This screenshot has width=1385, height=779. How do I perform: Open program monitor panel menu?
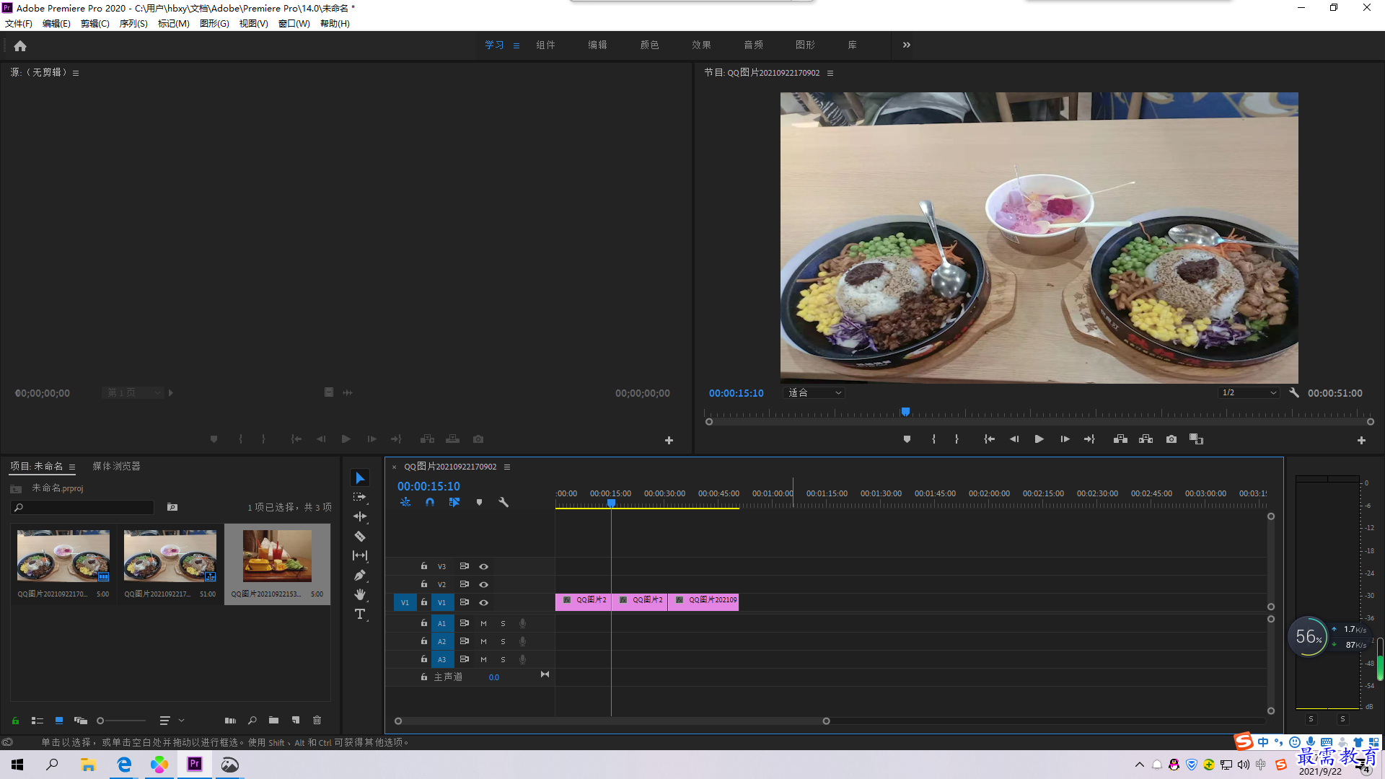(830, 73)
